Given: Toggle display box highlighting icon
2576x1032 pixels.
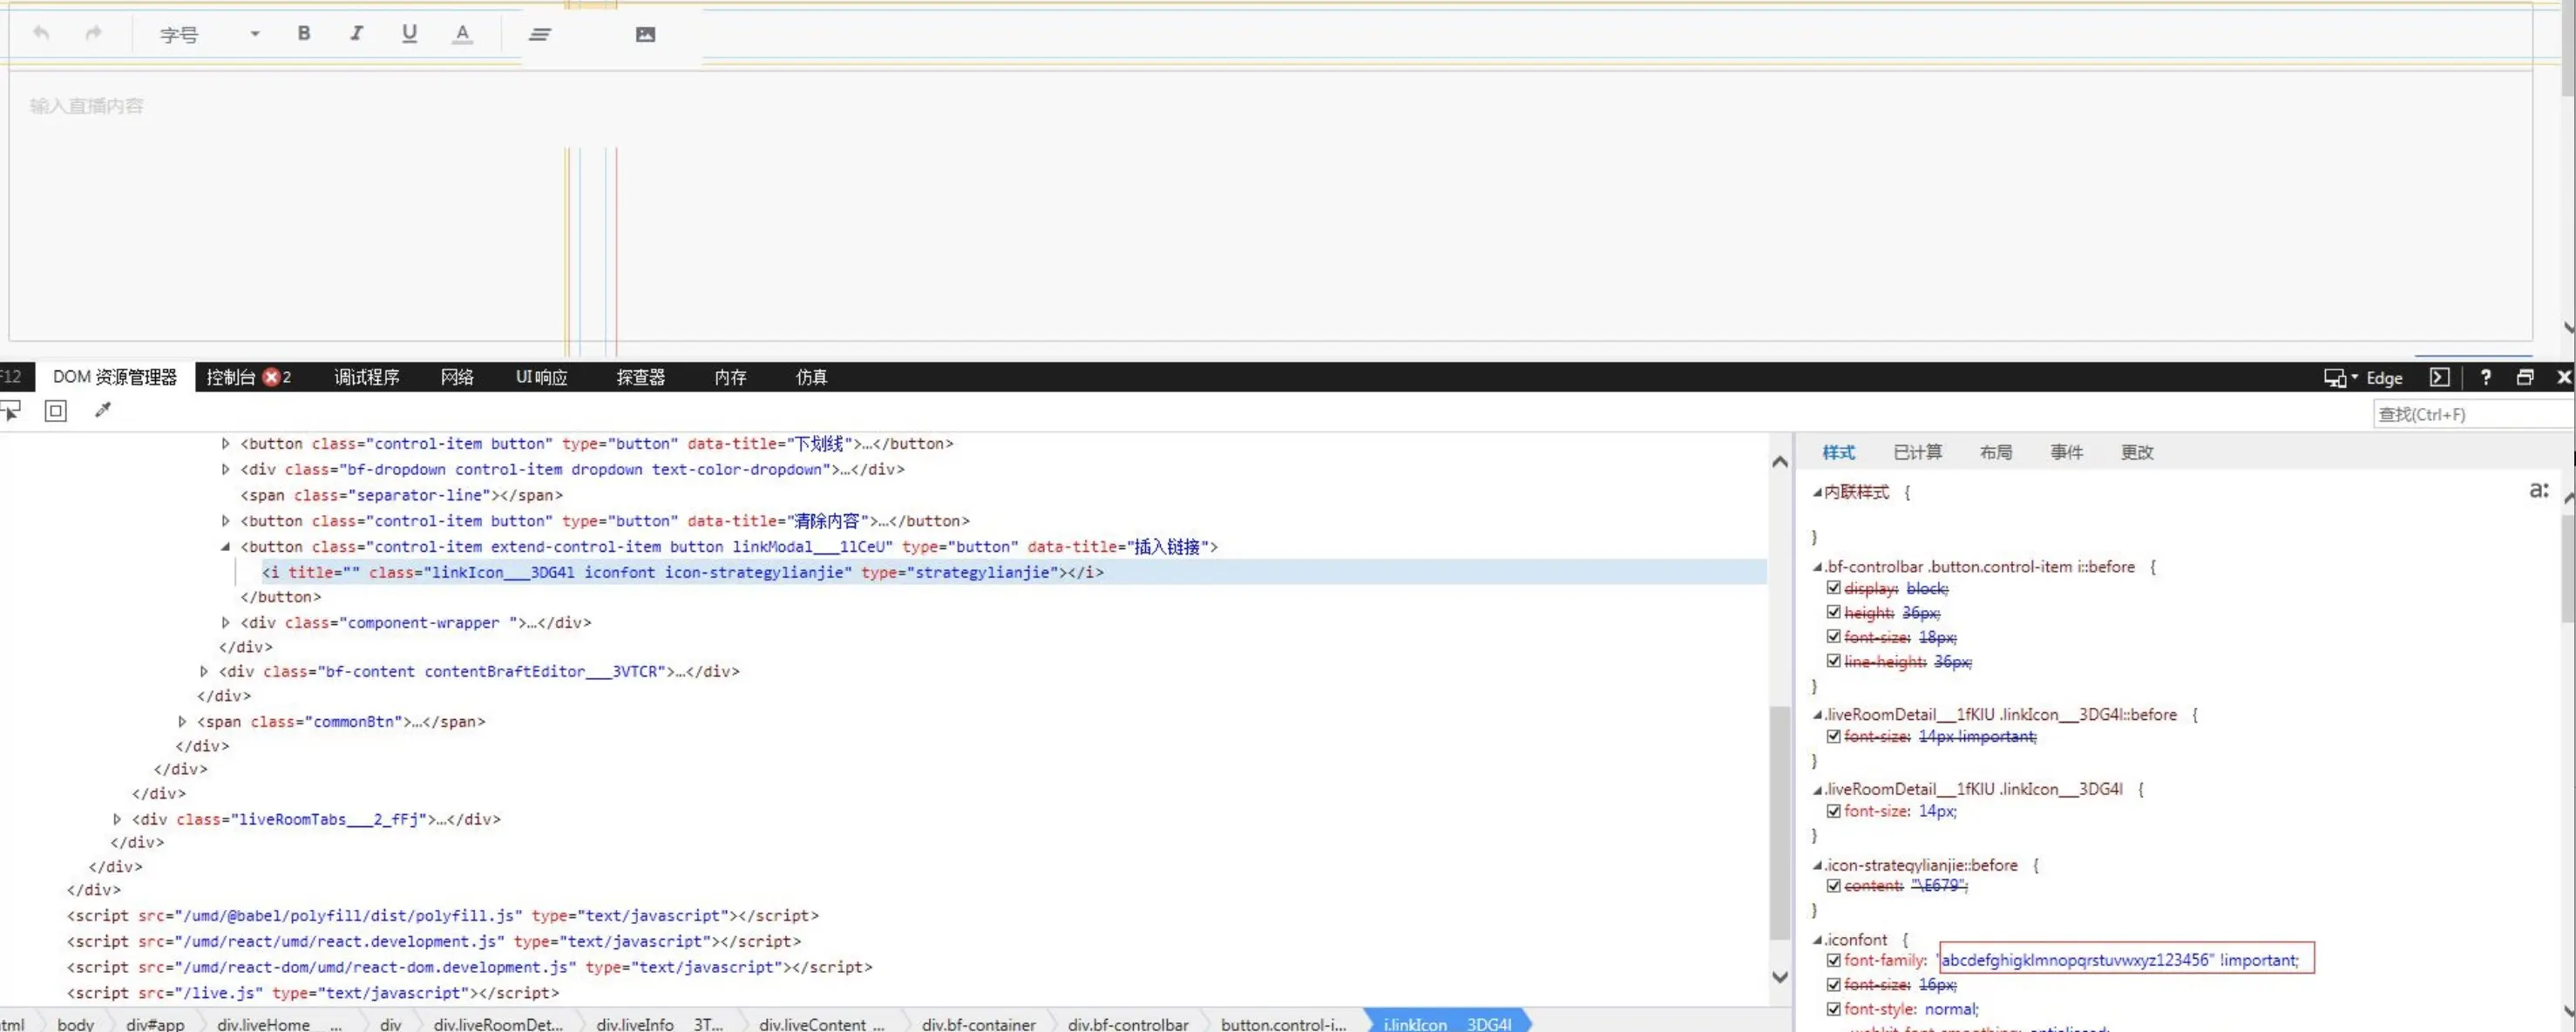Looking at the screenshot, I should 56,410.
